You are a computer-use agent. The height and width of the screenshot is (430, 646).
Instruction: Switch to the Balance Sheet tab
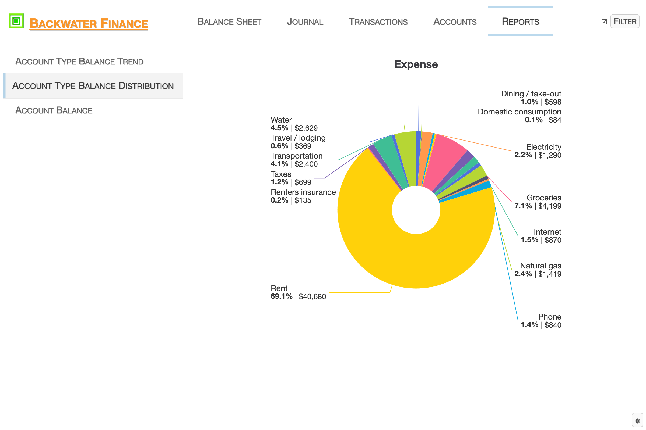pos(229,22)
